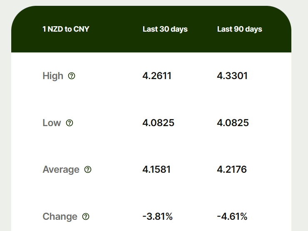Click the 30-day change -3.81%

pos(157,216)
